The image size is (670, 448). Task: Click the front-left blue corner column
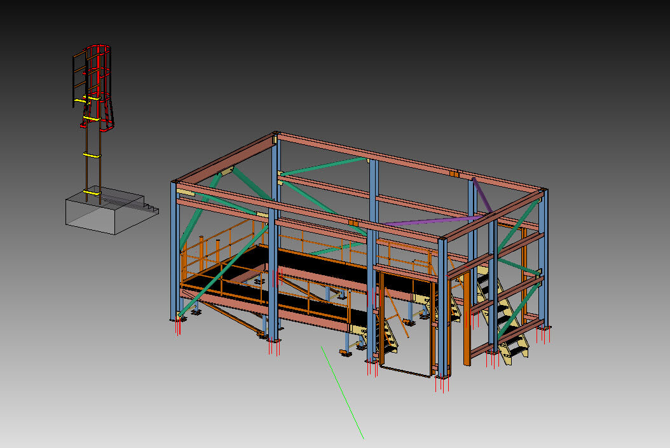tap(174, 254)
